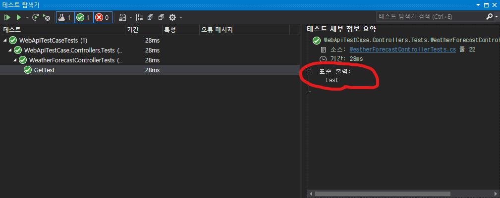
Task: Select the WebApiTestCase.Controllers.Tests row
Action: point(150,50)
